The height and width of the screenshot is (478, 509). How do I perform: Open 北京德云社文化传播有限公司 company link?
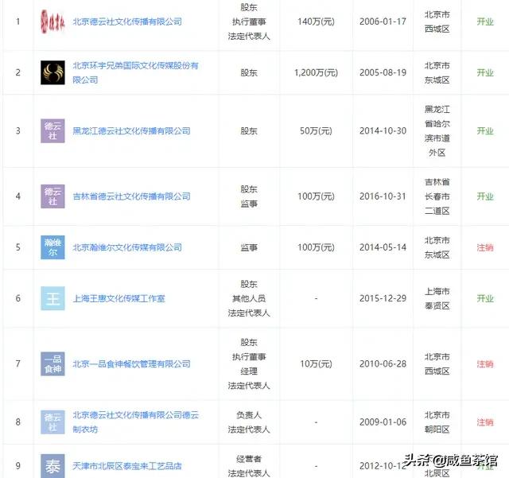click(127, 21)
